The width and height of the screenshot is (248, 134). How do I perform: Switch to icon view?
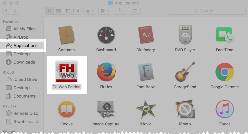click(50, 11)
